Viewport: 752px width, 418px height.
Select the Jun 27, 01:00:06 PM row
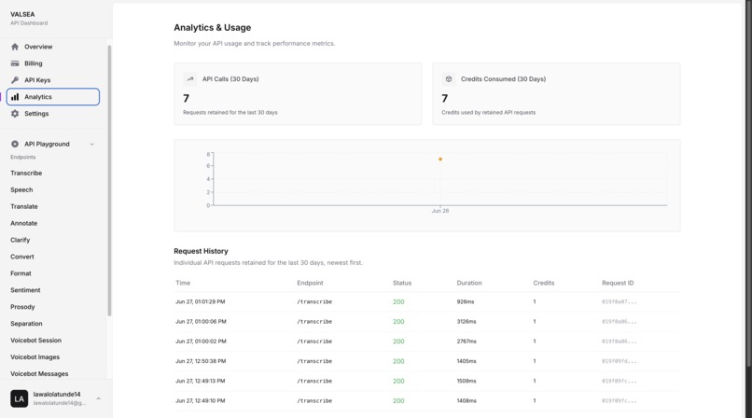426,322
